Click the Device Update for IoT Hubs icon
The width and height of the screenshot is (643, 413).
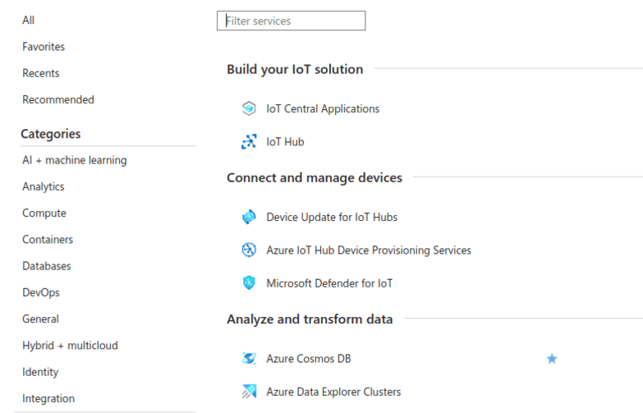click(x=249, y=217)
